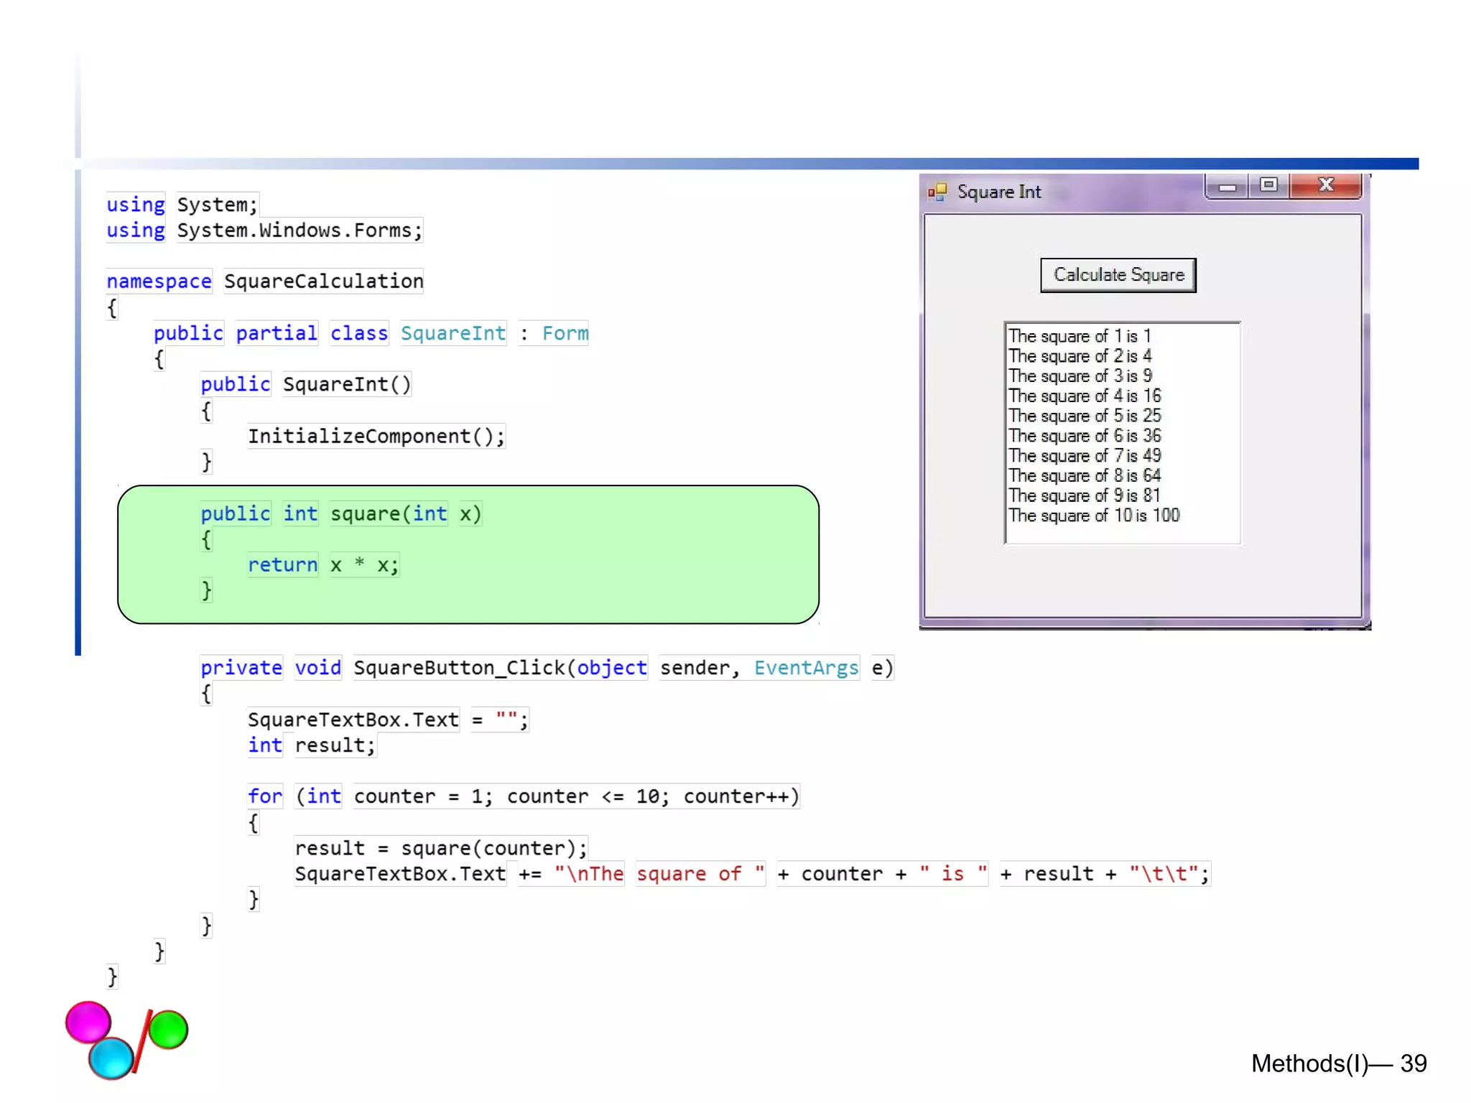1471x1103 pixels.
Task: Close the Square Int window
Action: click(1326, 185)
